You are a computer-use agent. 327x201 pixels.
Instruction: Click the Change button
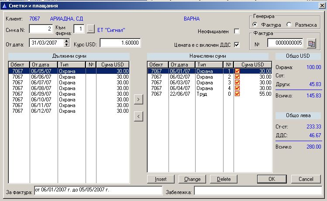tap(192, 179)
